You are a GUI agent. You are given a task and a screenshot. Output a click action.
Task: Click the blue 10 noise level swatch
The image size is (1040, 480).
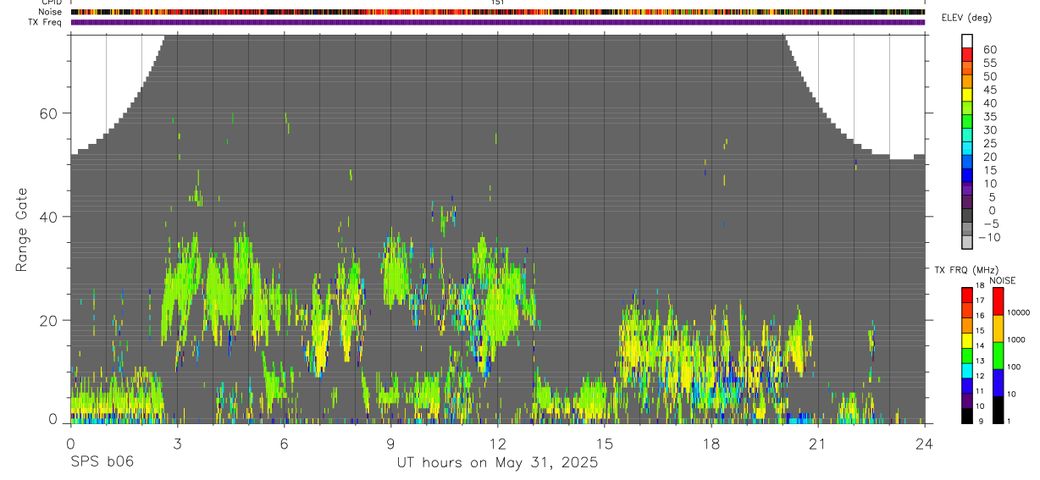(999, 383)
